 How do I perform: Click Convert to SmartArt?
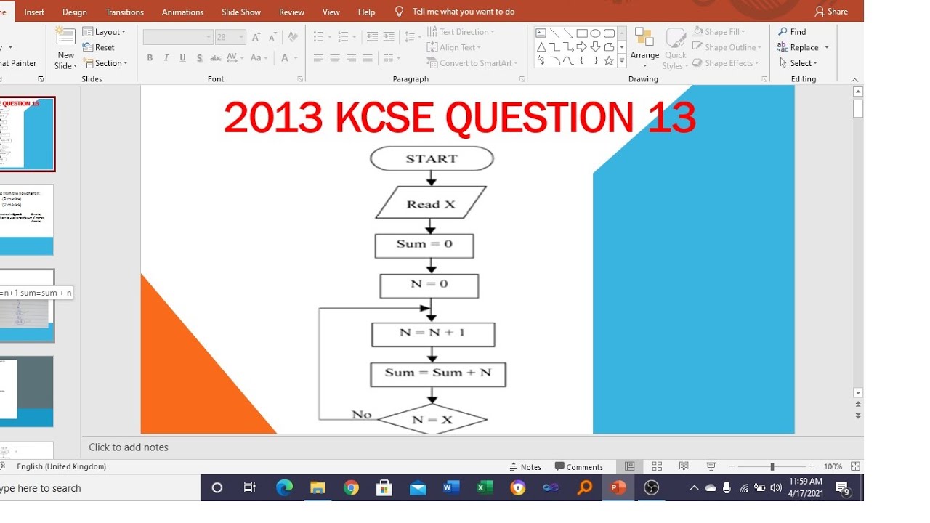[473, 63]
